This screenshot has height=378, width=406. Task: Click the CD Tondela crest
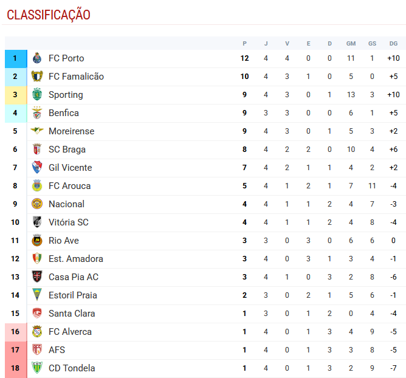[x=37, y=368]
